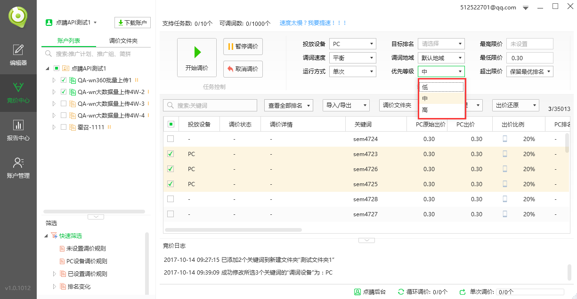Uncheck QA-wn大数据量上传4W-2 checkbox
The image size is (577, 299).
(64, 92)
